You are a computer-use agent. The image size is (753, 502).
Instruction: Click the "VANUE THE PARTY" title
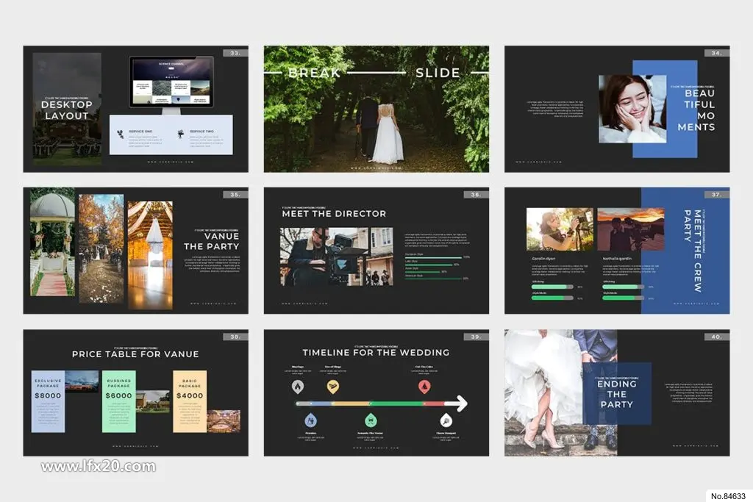tap(211, 241)
